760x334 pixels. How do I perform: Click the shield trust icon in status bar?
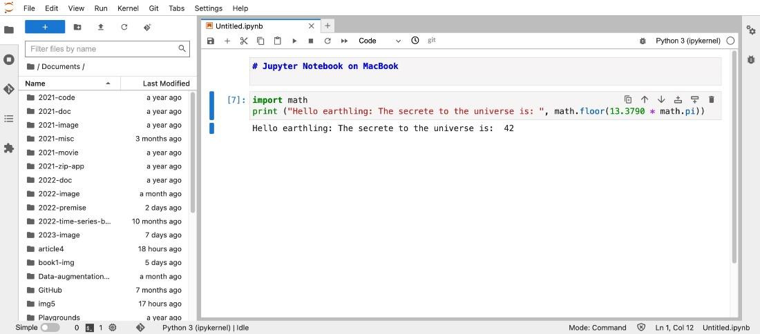click(x=641, y=328)
